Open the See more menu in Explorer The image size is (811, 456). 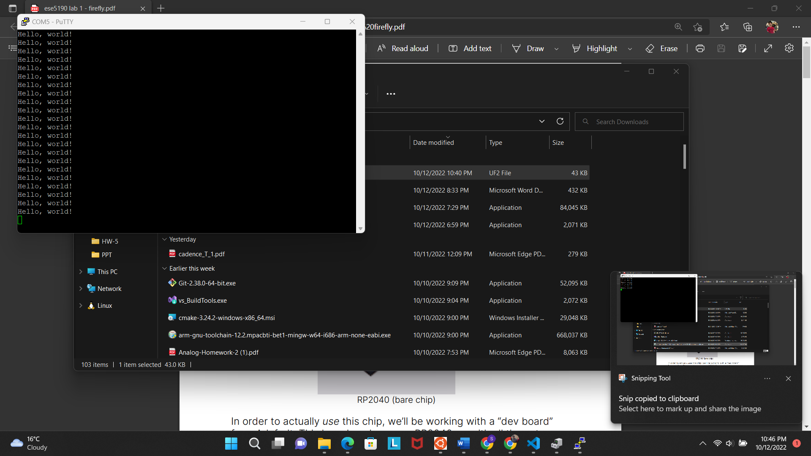pos(390,94)
